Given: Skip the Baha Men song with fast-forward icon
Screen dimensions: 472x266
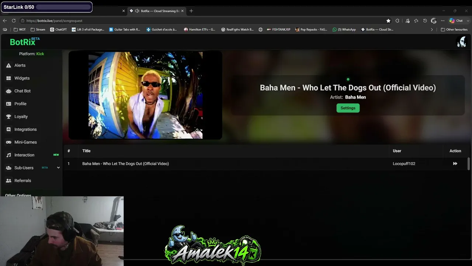Looking at the screenshot, I should pos(455,164).
